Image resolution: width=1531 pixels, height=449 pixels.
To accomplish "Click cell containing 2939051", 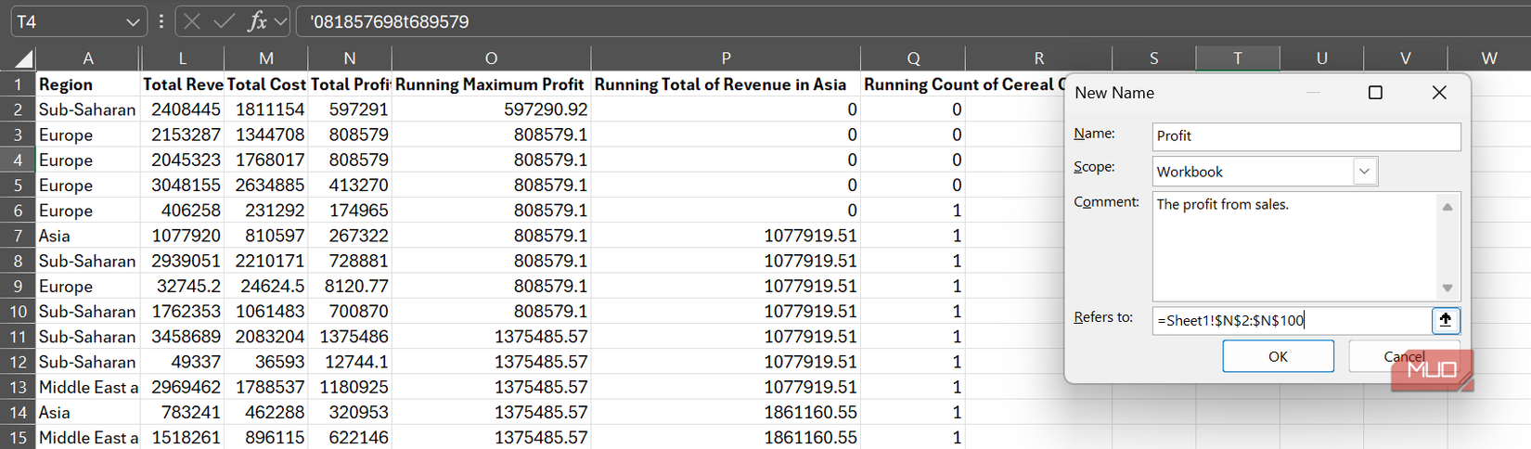I will pos(183,261).
